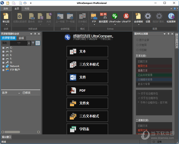Select the 仅匹配 radio button
Image resolution: width=179 pixels, height=144 pixels.
[x=137, y=50]
